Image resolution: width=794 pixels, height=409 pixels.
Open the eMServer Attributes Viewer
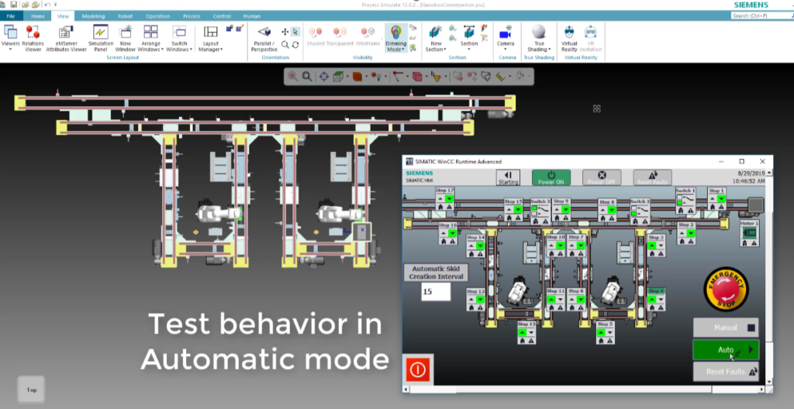point(67,39)
